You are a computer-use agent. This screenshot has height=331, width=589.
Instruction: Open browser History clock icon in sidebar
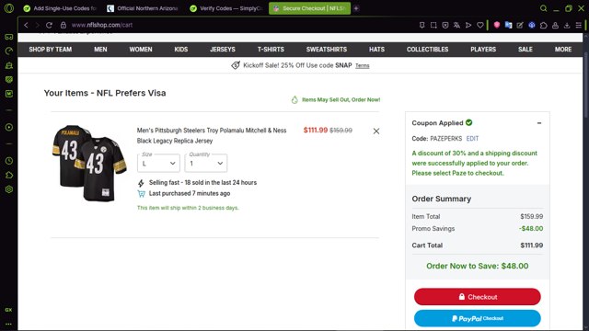tap(8, 161)
